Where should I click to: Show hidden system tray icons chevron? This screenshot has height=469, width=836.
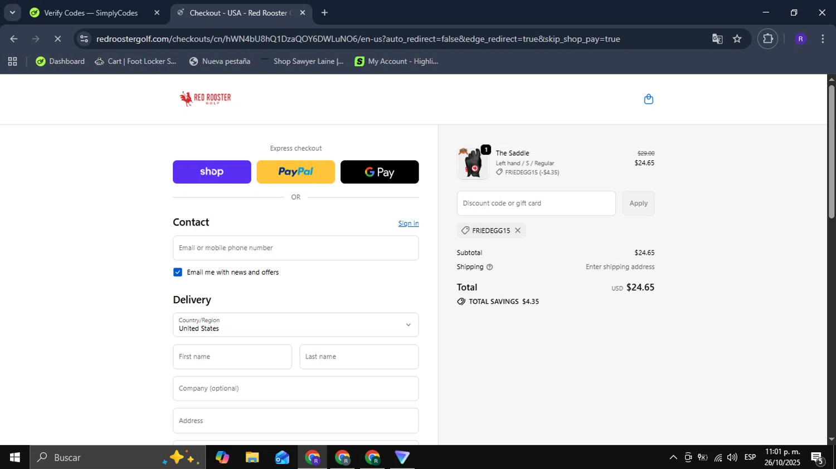coord(673,457)
